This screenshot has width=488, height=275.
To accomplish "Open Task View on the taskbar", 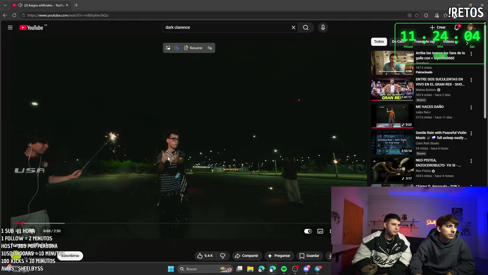I will click(x=239, y=269).
